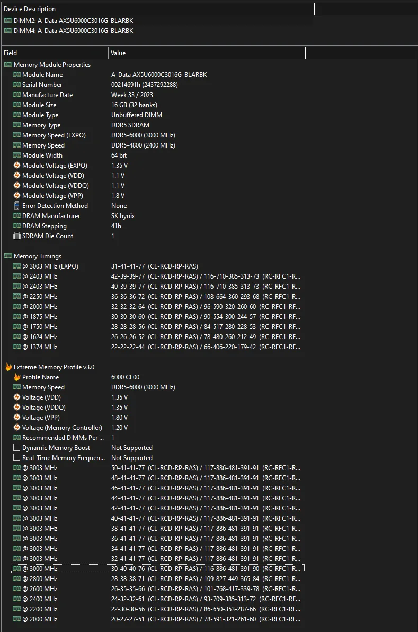This screenshot has height=632, width=418.
Task: Click the Extreme Memory Profile v3.0 flame icon
Action: pos(8,367)
